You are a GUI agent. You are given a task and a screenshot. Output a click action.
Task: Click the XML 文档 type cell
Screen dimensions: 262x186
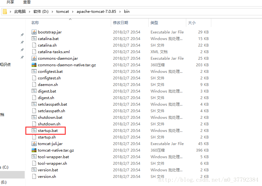(x=159, y=52)
